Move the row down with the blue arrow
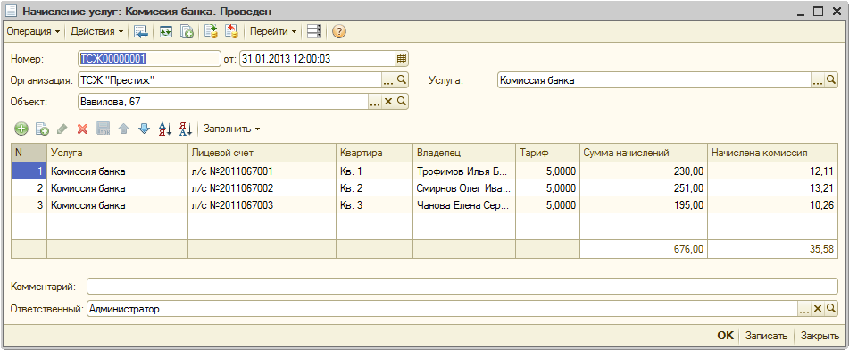849x350 pixels. pyautogui.click(x=144, y=129)
